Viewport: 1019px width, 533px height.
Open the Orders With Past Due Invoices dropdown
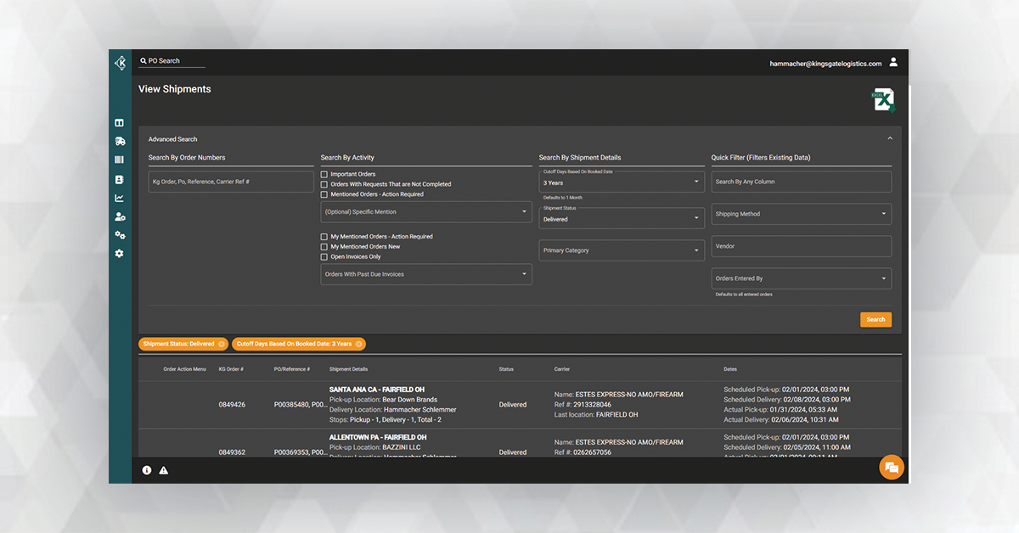426,274
